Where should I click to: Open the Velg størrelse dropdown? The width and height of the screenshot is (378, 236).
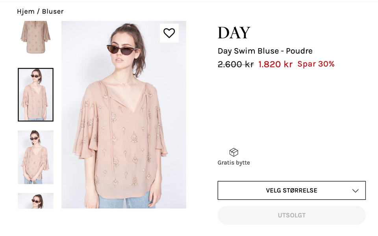[x=291, y=191]
